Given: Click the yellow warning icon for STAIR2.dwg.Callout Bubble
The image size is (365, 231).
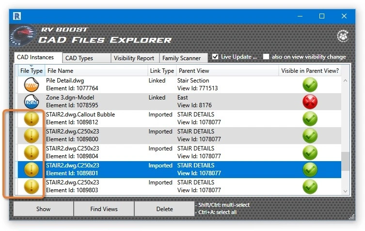Looking at the screenshot, I should [x=32, y=119].
